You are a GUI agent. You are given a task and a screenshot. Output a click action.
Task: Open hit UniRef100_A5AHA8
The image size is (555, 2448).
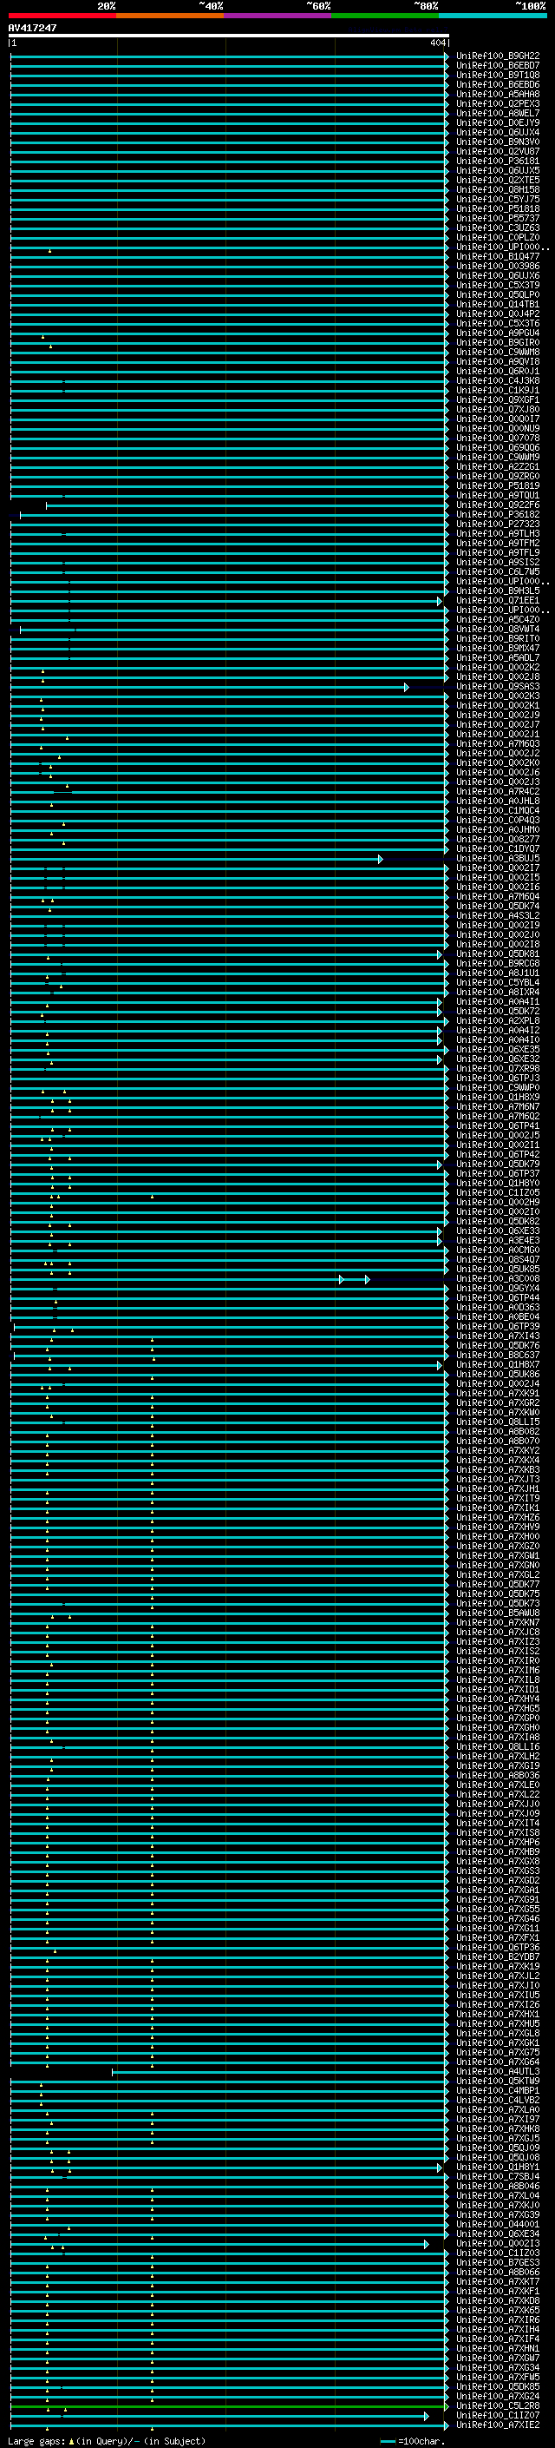(x=498, y=94)
